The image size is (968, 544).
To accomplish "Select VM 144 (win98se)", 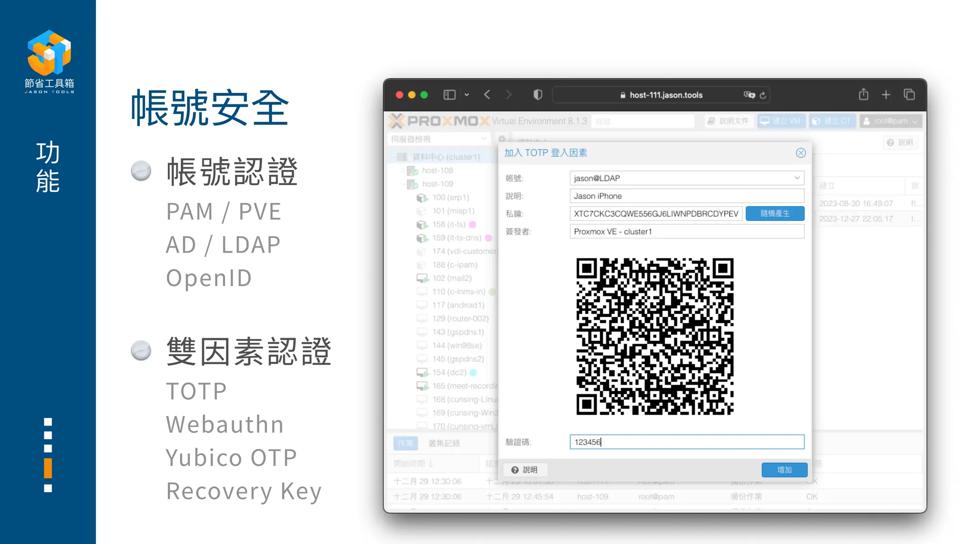I will pos(457,346).
